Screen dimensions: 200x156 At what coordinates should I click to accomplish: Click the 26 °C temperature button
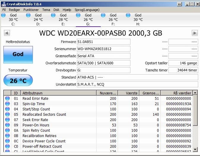(x=18, y=80)
